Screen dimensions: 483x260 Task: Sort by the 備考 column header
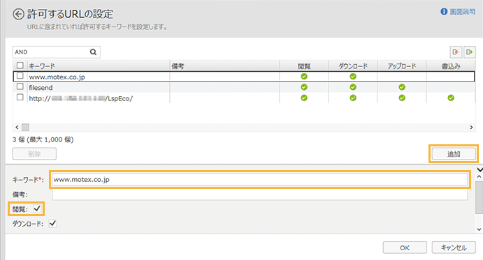click(x=224, y=66)
